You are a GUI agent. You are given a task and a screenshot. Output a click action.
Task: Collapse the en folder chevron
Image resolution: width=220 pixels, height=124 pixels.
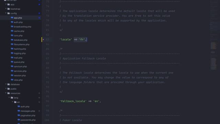(13, 102)
